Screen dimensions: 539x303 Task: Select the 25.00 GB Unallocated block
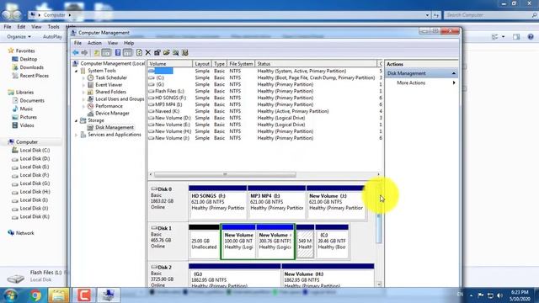tap(204, 242)
